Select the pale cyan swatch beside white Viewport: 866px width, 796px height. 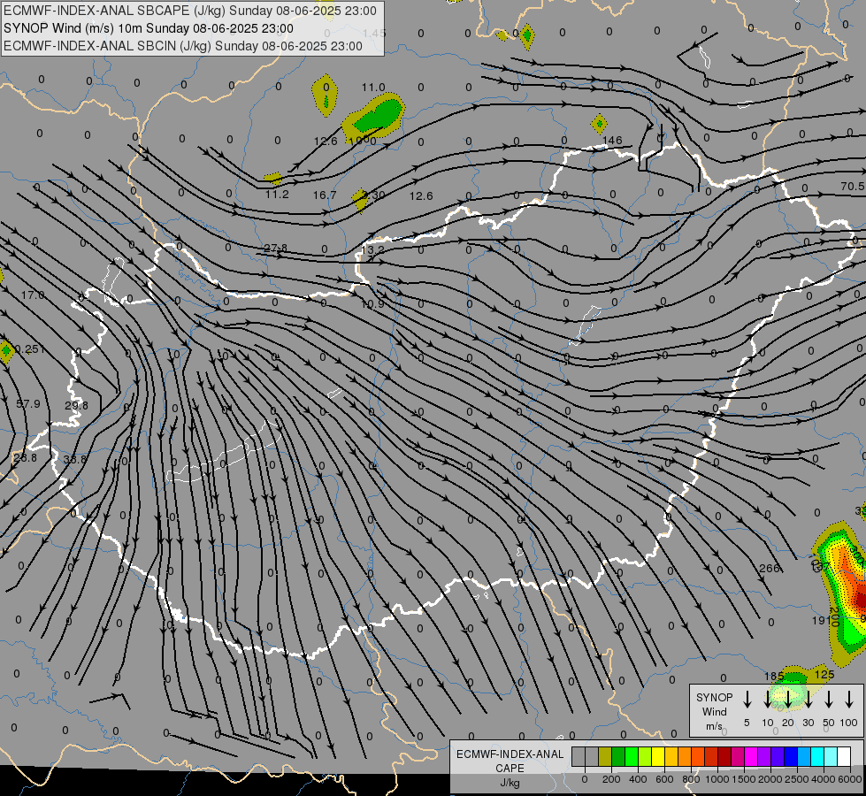coord(830,757)
